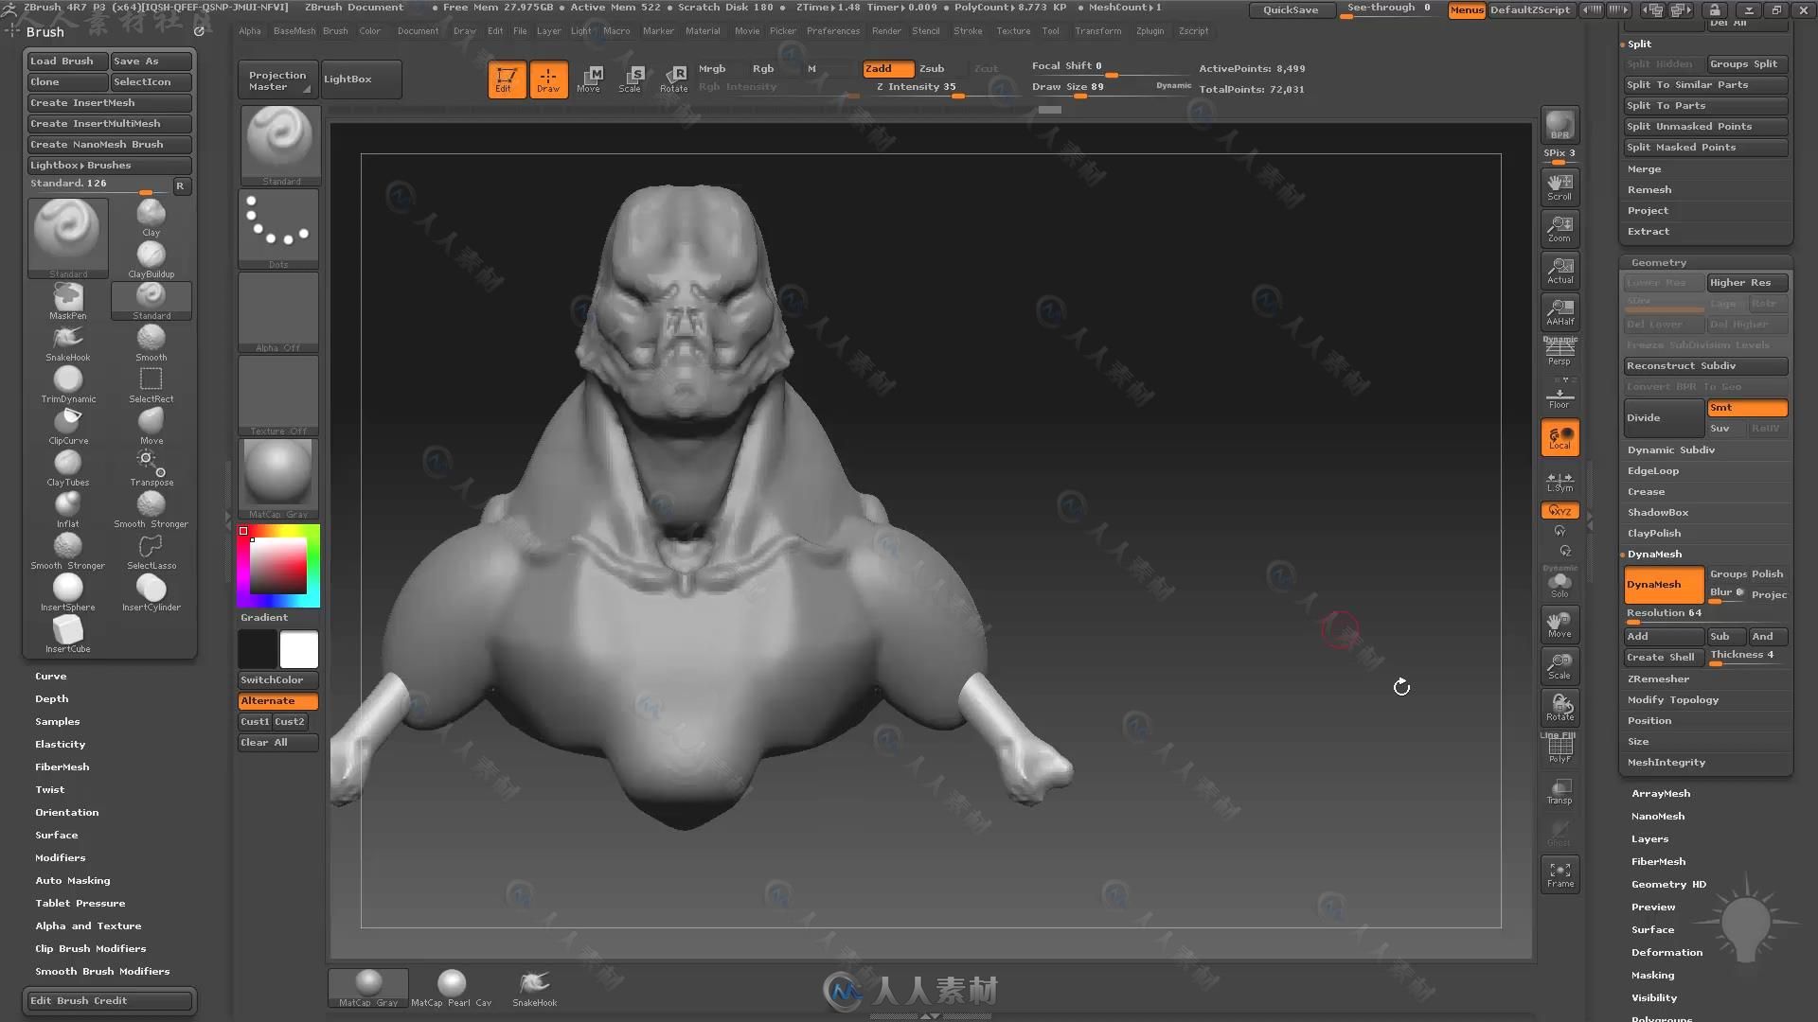Click the LightBox toggle button
Screen dimensions: 1818x1022
(348, 79)
